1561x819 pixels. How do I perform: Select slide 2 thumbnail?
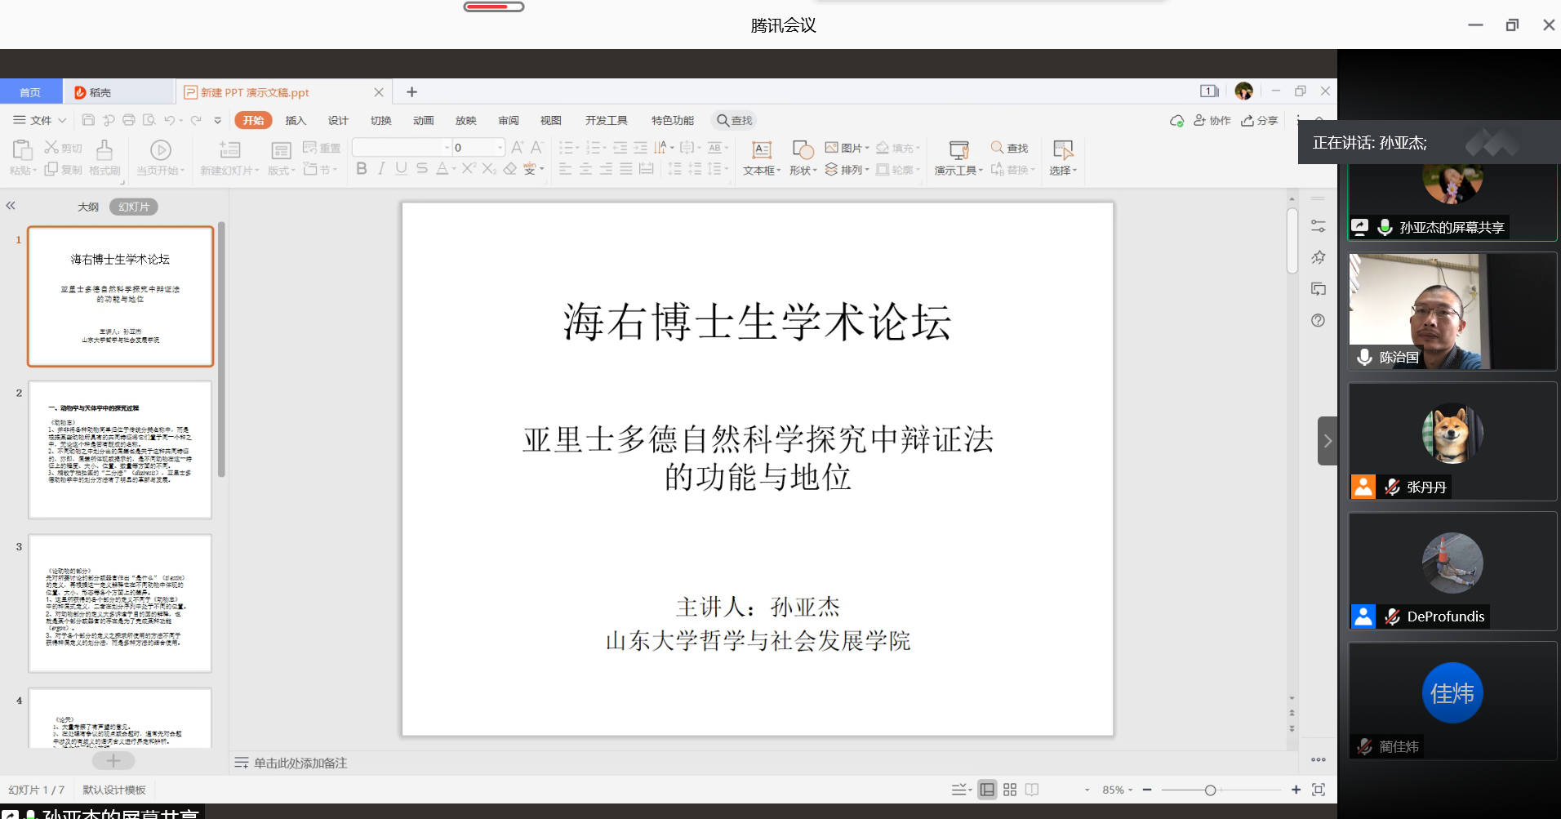(x=120, y=449)
